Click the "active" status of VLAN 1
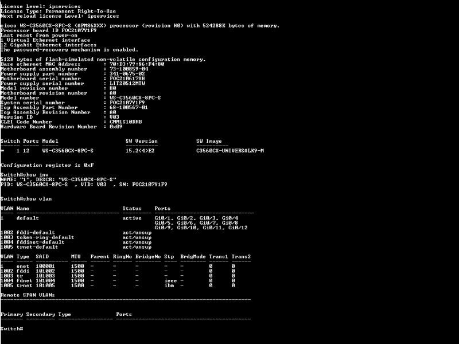This screenshot has height=344, width=459. pos(132,218)
